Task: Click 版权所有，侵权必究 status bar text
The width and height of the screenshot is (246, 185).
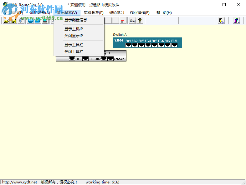Action: (x=59, y=182)
